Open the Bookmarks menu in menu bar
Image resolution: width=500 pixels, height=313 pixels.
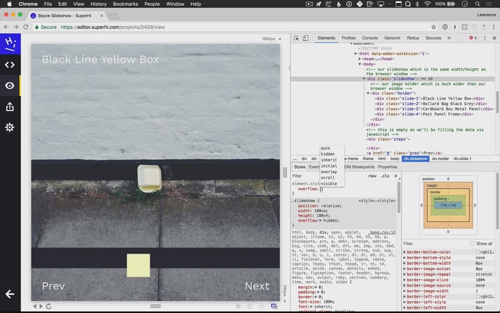tap(126, 4)
